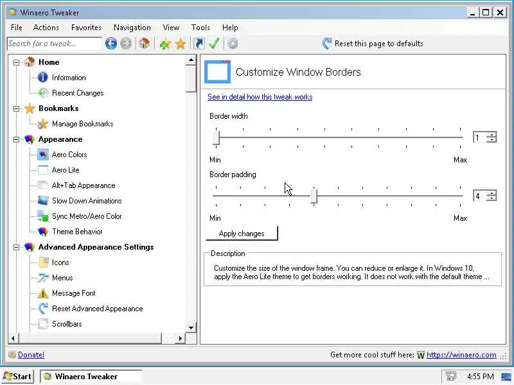This screenshot has width=514, height=385.
Task: Increase Border padding with spinner up arrow
Action: [x=492, y=193]
